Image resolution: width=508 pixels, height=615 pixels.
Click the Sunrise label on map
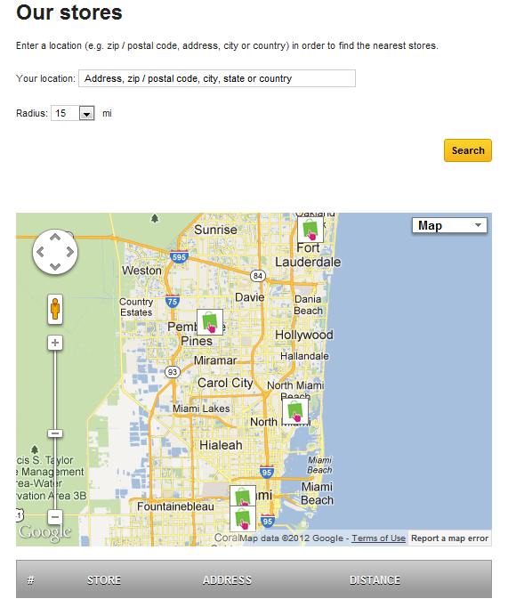point(215,230)
